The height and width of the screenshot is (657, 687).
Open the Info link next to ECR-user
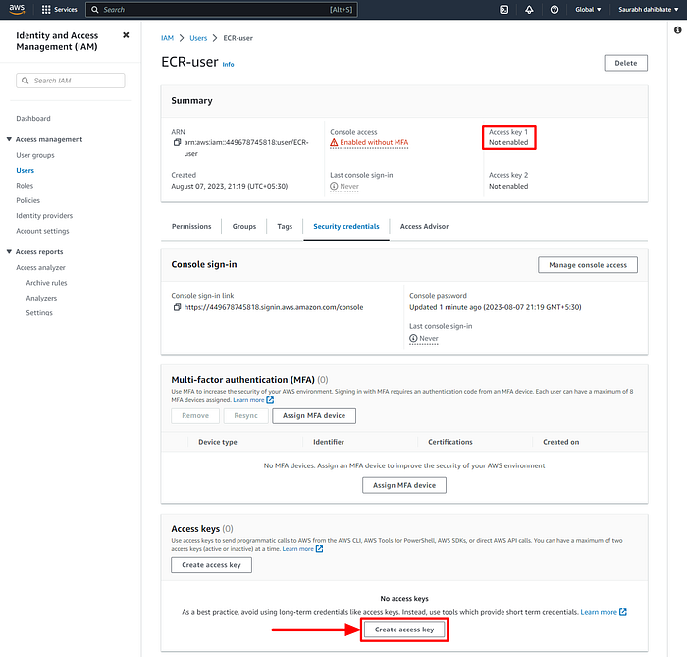tap(228, 64)
